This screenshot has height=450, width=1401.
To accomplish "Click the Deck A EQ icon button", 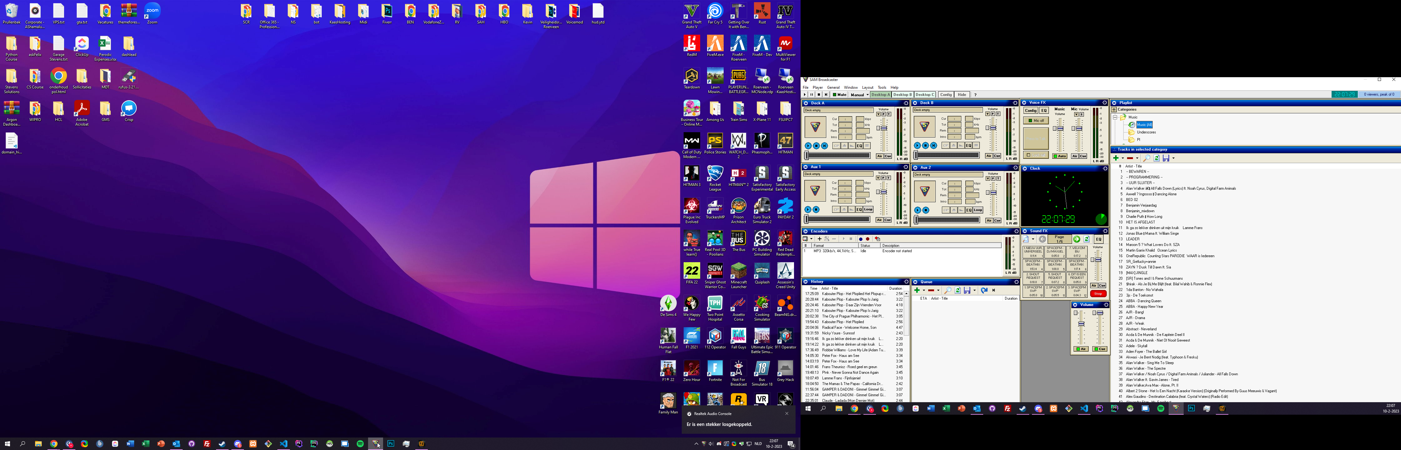I will (859, 146).
